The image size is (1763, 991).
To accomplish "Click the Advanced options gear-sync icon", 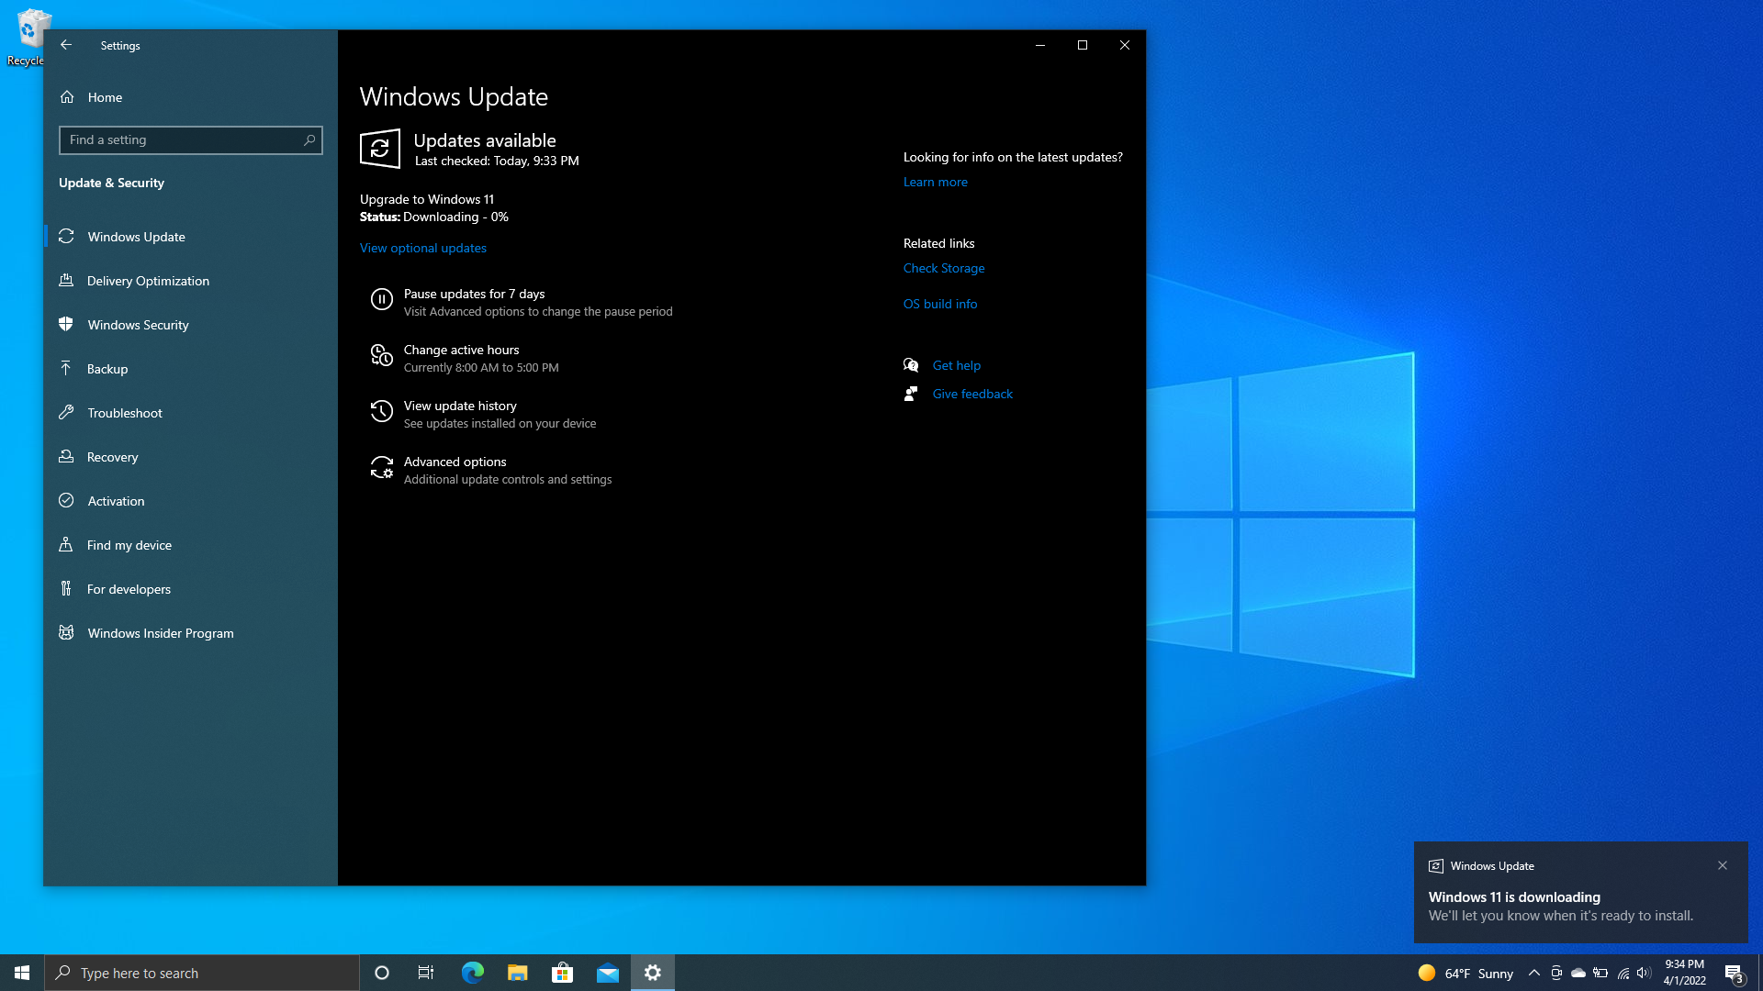I will (382, 467).
